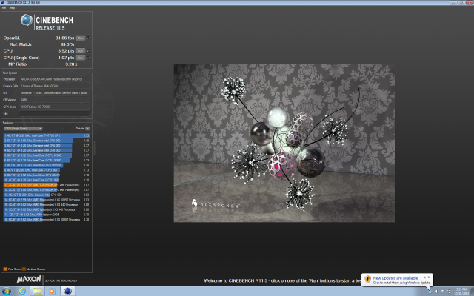Click the GFX Board value field
Image resolution: width=474 pixels, height=296 pixels.
[55, 107]
